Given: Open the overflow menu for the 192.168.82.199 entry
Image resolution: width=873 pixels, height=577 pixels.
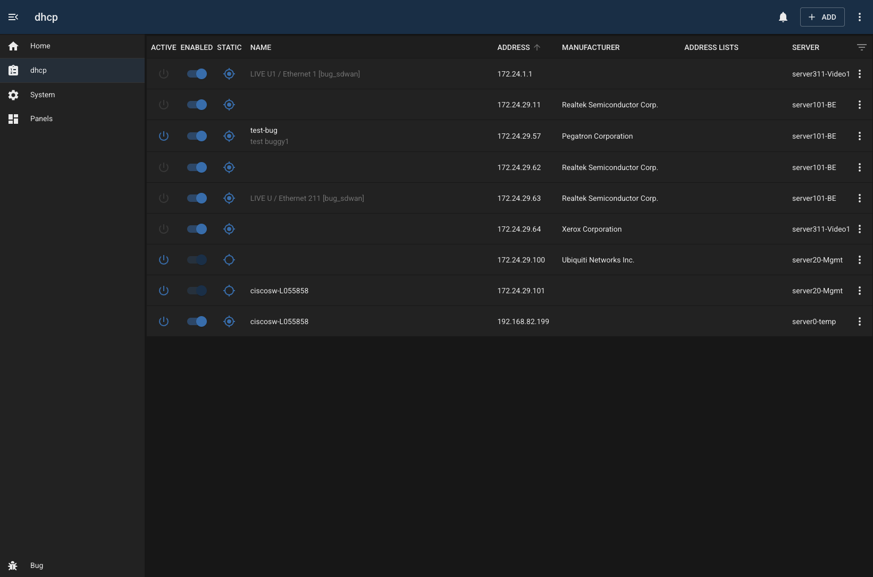Looking at the screenshot, I should click(859, 321).
